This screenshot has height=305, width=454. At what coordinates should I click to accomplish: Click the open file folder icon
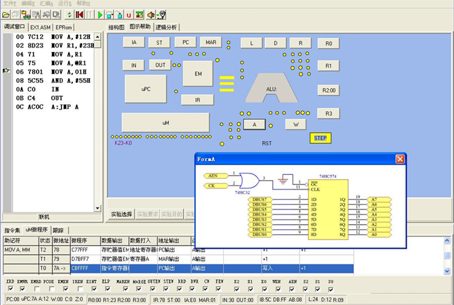coord(6,14)
